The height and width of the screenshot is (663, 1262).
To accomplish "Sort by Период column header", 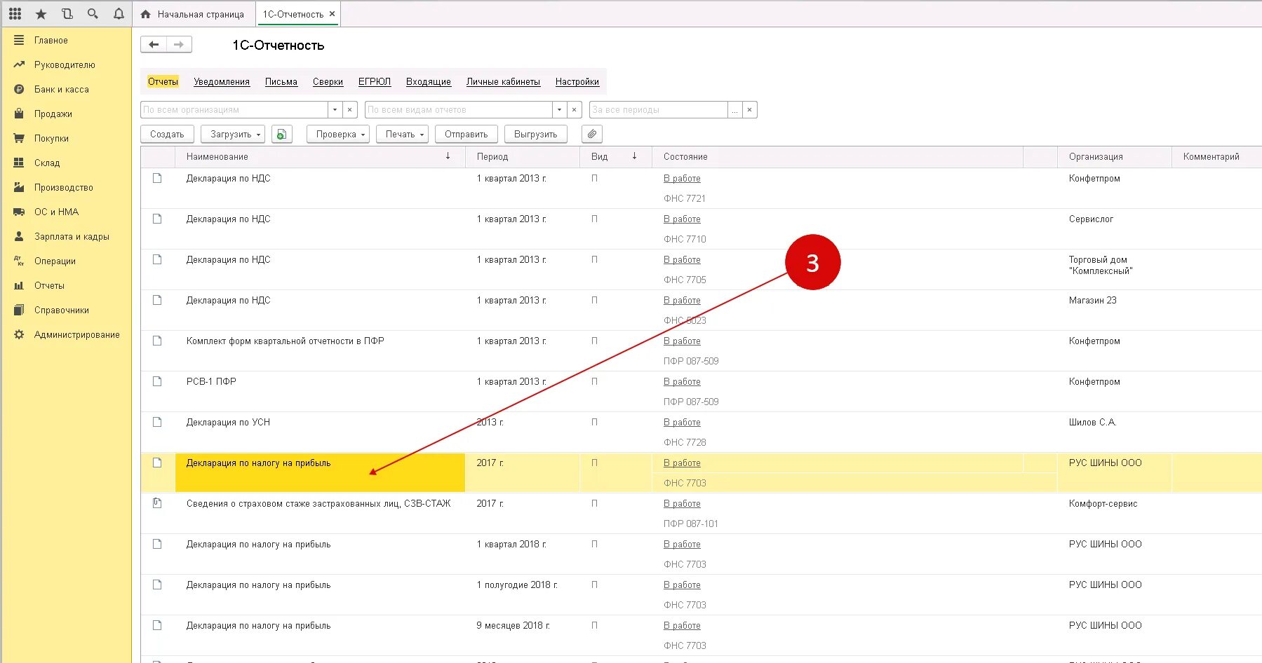I will [523, 156].
